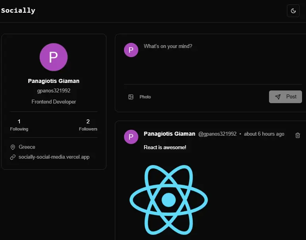The height and width of the screenshot is (240, 306).
Task: Open the React logo post image
Action: coord(168,200)
